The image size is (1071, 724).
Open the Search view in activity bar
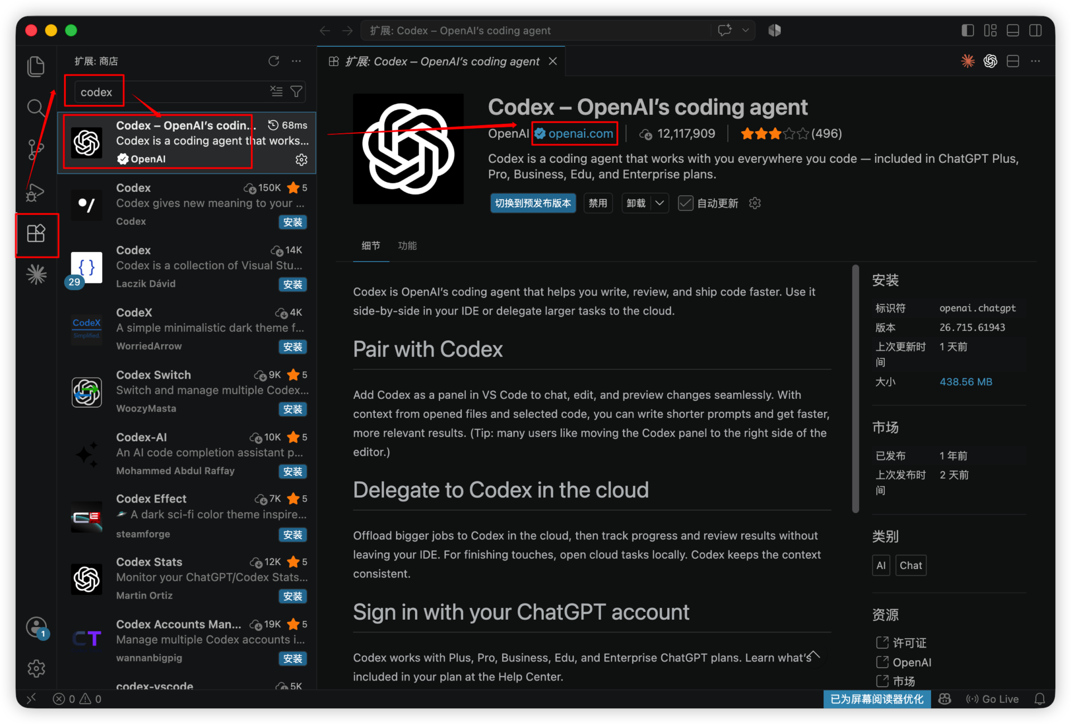pos(36,108)
